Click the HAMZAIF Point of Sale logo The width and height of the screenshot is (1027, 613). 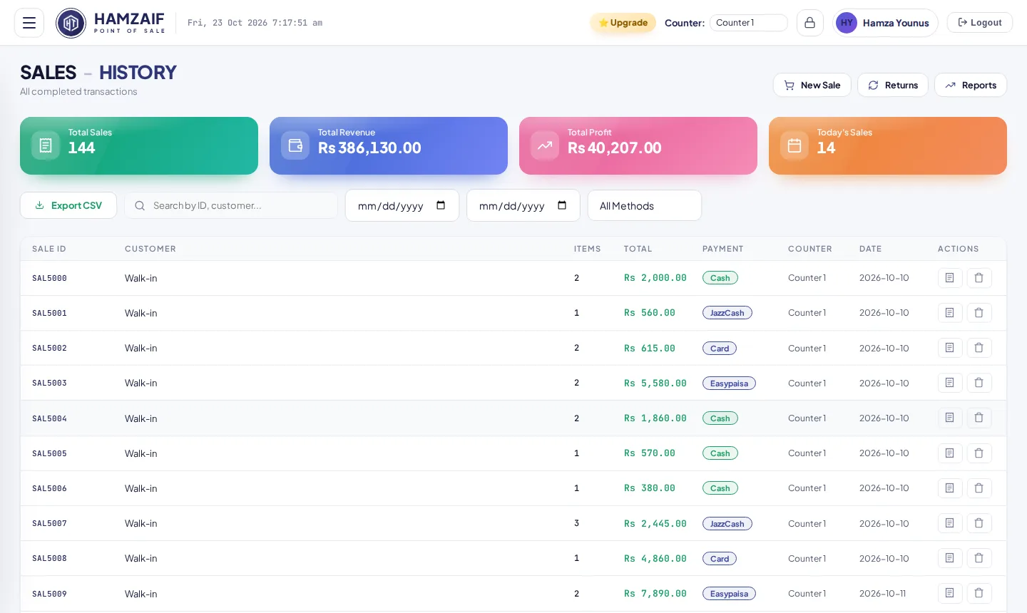pos(111,23)
